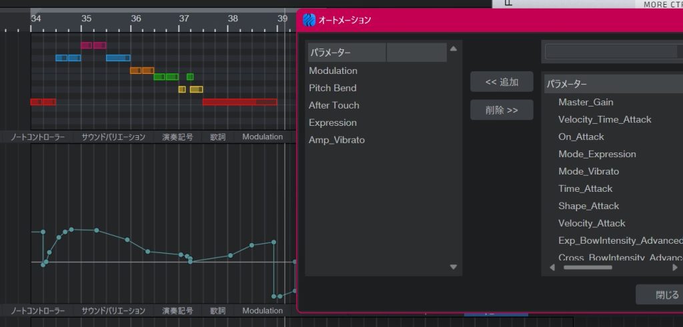The image size is (683, 327).
Task: Click the right arrow of the horizontal scrollbar
Action: (x=674, y=267)
